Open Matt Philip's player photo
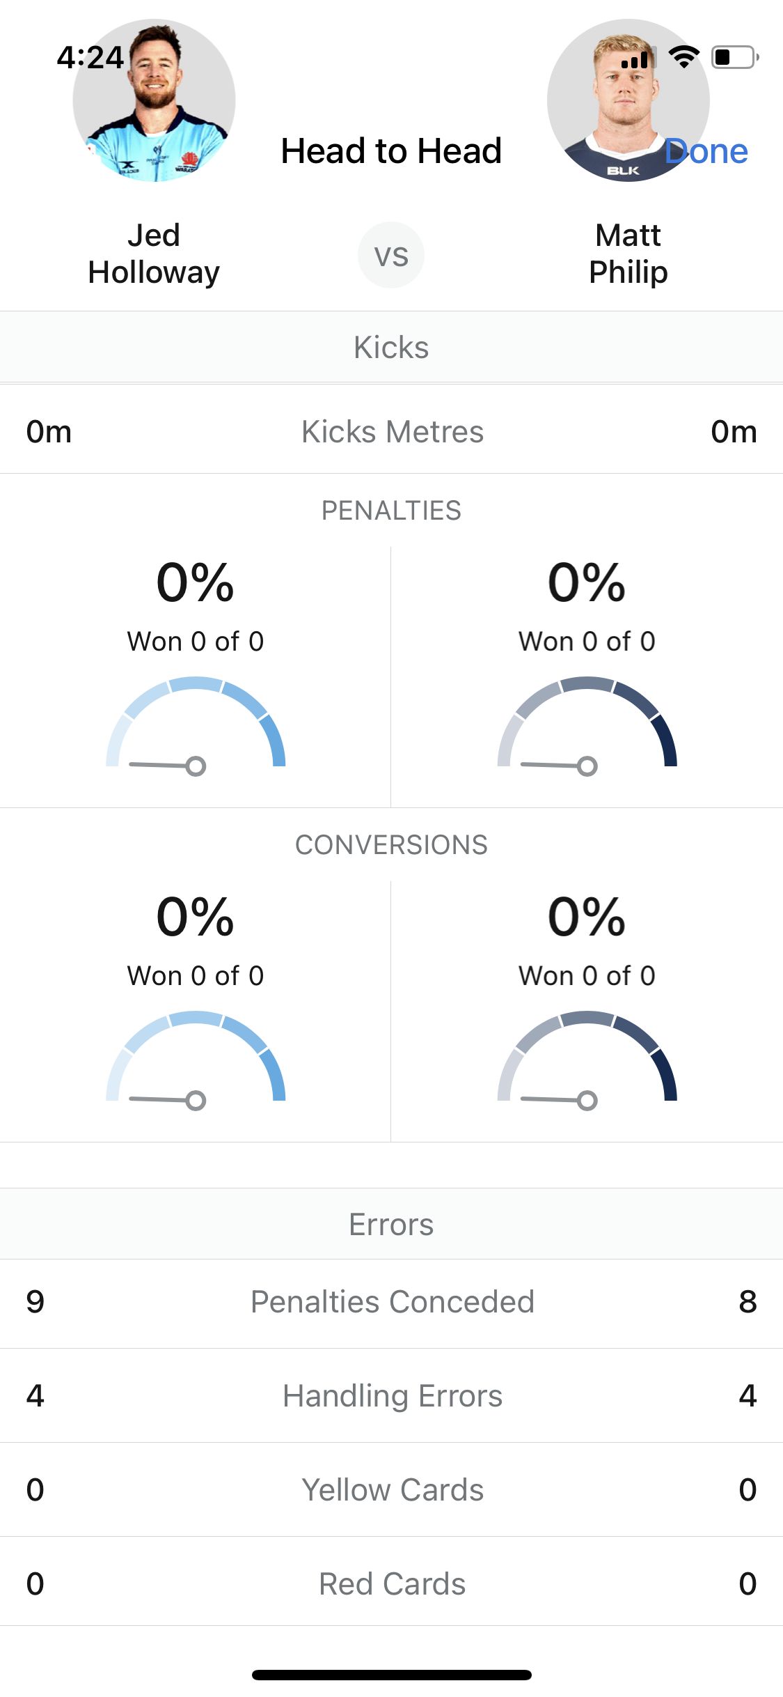783x1697 pixels. point(628,100)
